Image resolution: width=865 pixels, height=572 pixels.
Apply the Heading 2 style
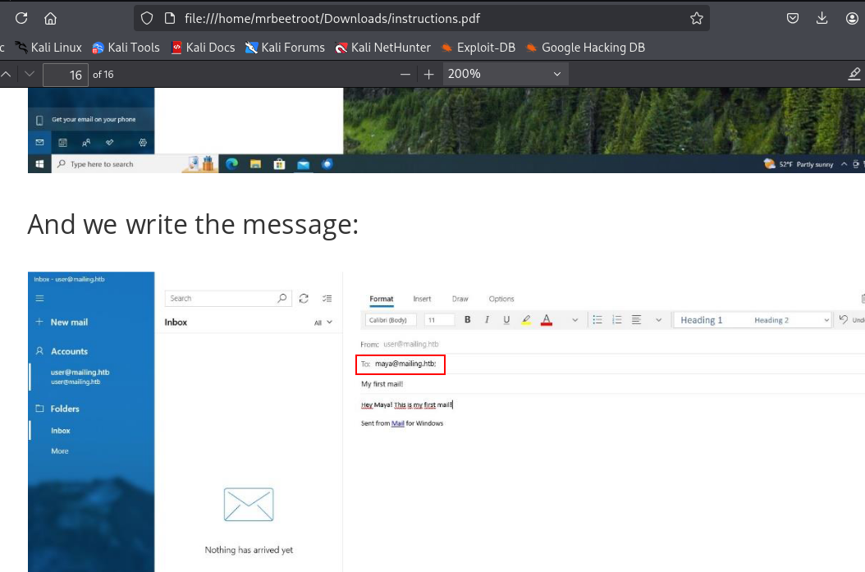tap(771, 320)
